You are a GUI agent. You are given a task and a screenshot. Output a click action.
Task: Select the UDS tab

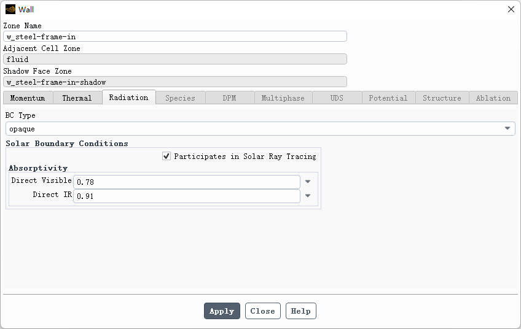[x=337, y=98]
